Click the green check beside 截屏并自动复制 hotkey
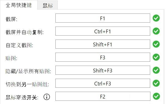 click(156, 31)
